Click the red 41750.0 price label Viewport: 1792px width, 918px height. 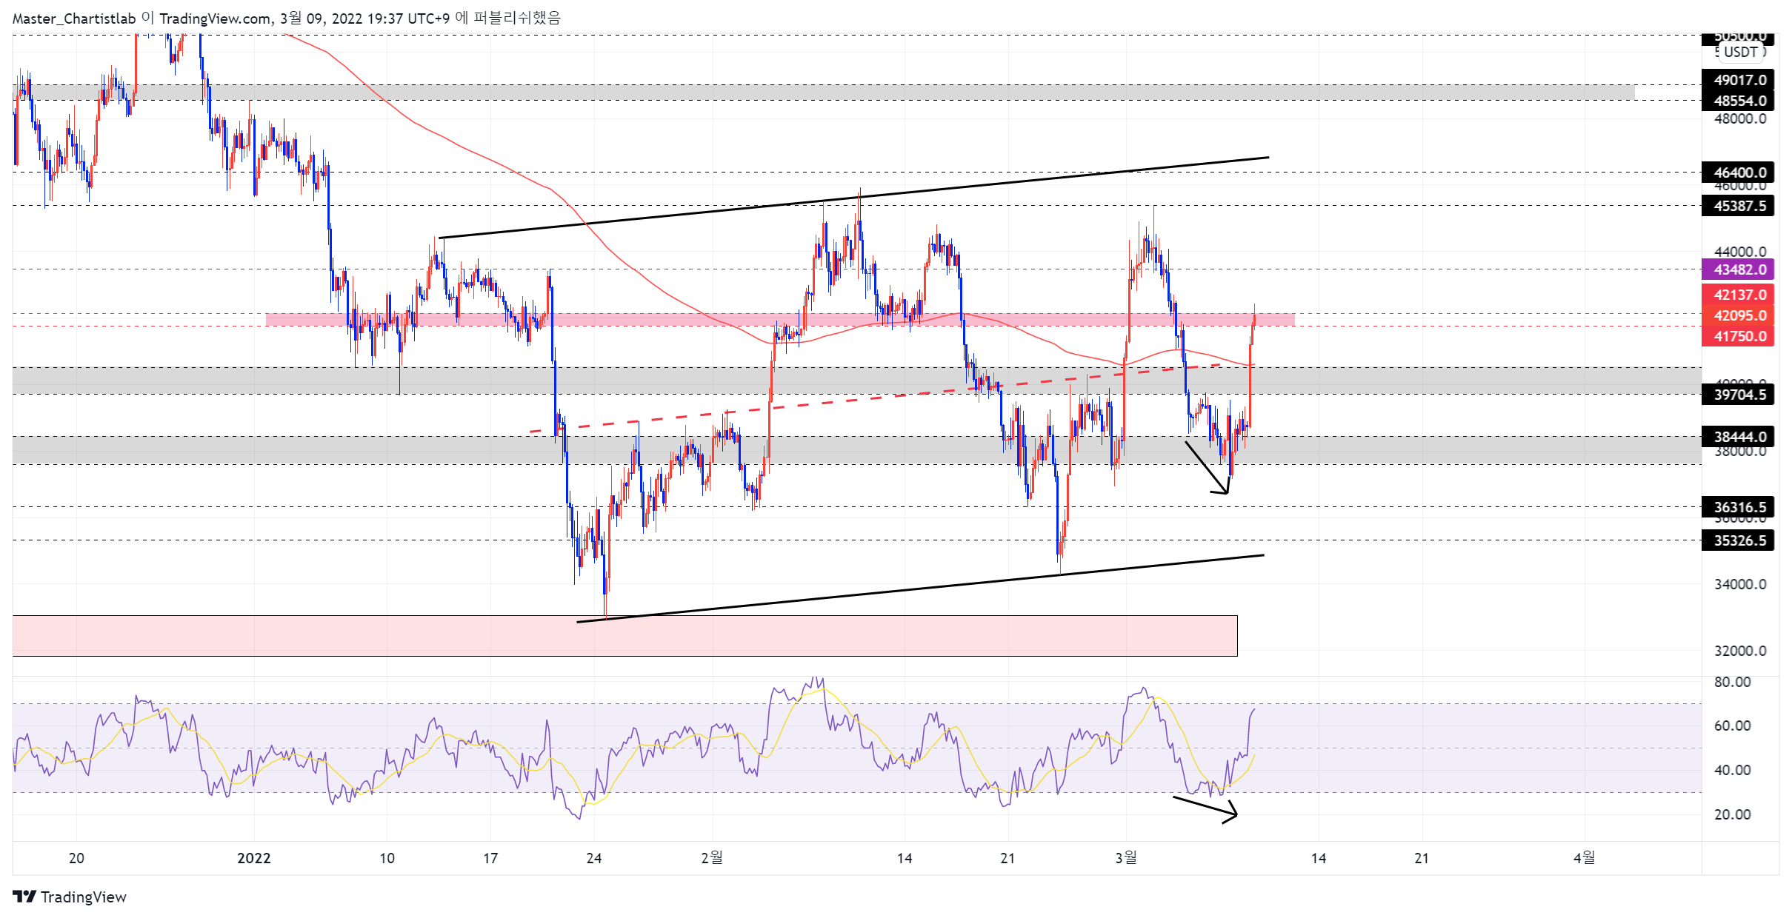tap(1738, 336)
